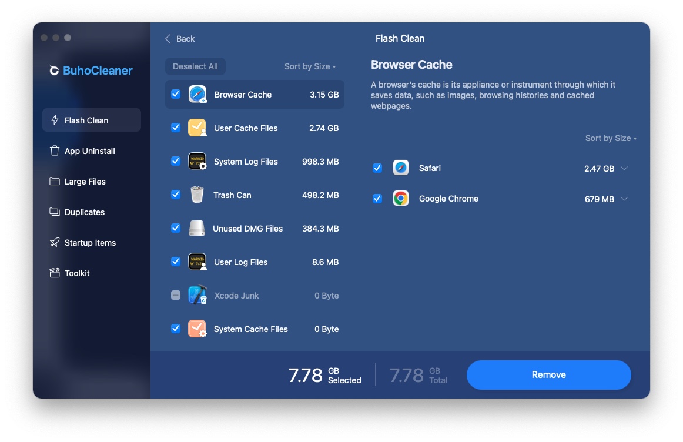Uncheck the Trash Can checkbox
Image resolution: width=683 pixels, height=442 pixels.
coord(176,195)
